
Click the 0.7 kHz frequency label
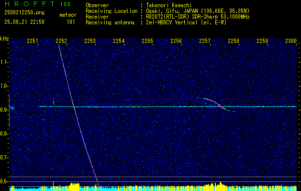4,158
